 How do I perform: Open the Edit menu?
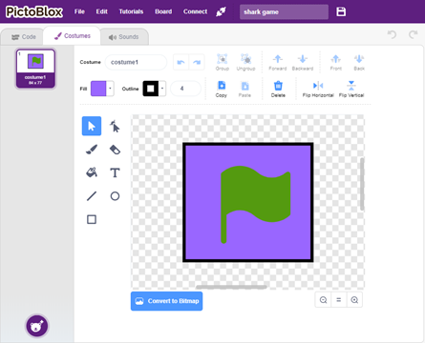[102, 11]
